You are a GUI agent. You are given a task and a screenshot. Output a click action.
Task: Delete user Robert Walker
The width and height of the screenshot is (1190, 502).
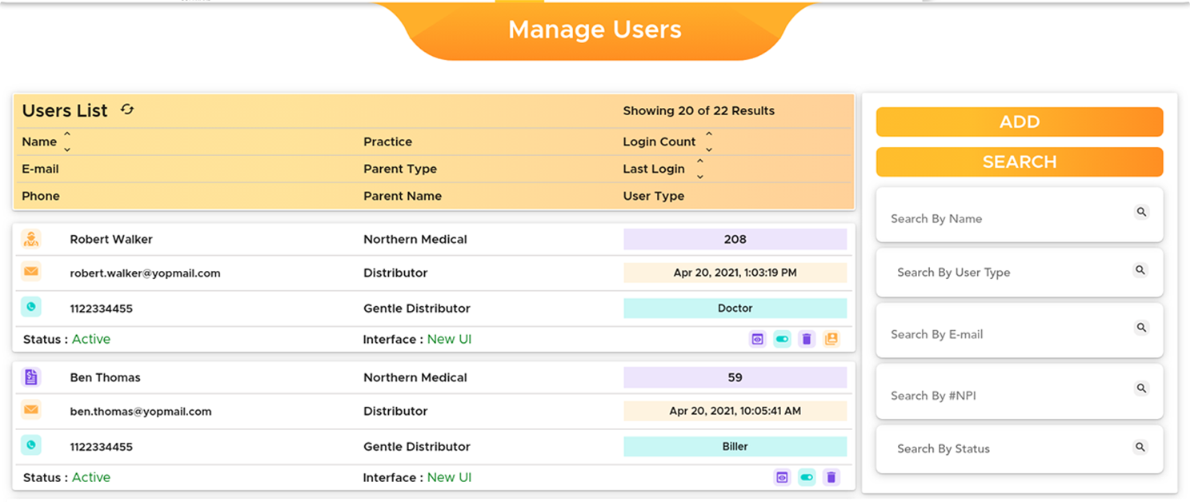[807, 339]
